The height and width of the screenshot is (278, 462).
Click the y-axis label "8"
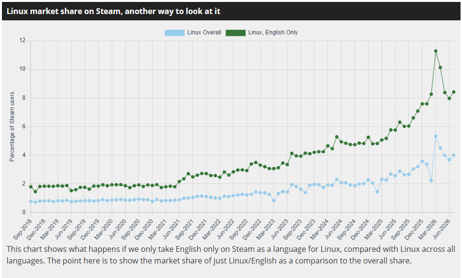click(x=24, y=98)
